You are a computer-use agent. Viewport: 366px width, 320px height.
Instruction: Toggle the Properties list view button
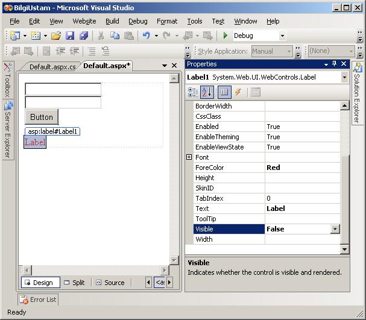click(x=224, y=92)
